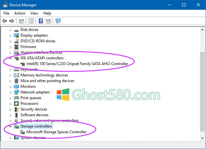
Task: Click the DVD/CD-ROM drives disc icon
Action: 16,41
